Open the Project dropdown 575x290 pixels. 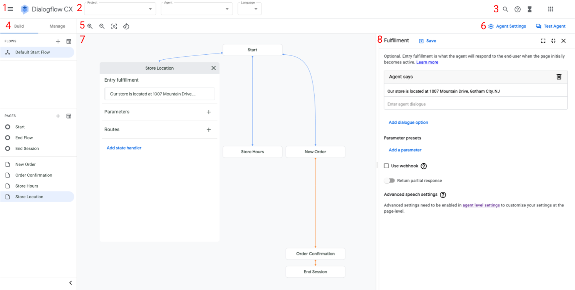(150, 8)
